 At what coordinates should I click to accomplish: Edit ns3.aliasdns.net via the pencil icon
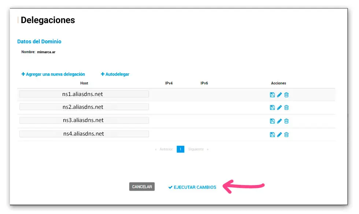click(279, 121)
